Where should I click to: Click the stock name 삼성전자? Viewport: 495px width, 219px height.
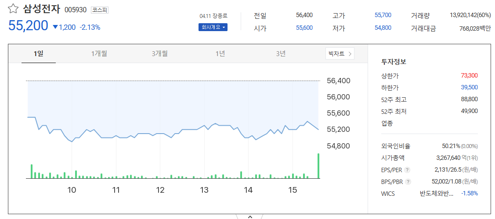(x=41, y=9)
